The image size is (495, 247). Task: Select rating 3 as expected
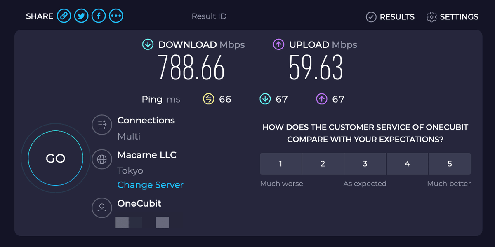point(365,164)
